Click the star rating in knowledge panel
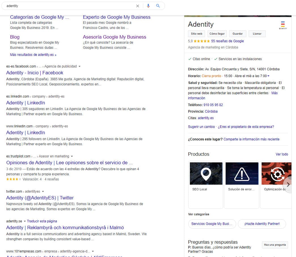This screenshot has width=296, height=257. [202, 41]
